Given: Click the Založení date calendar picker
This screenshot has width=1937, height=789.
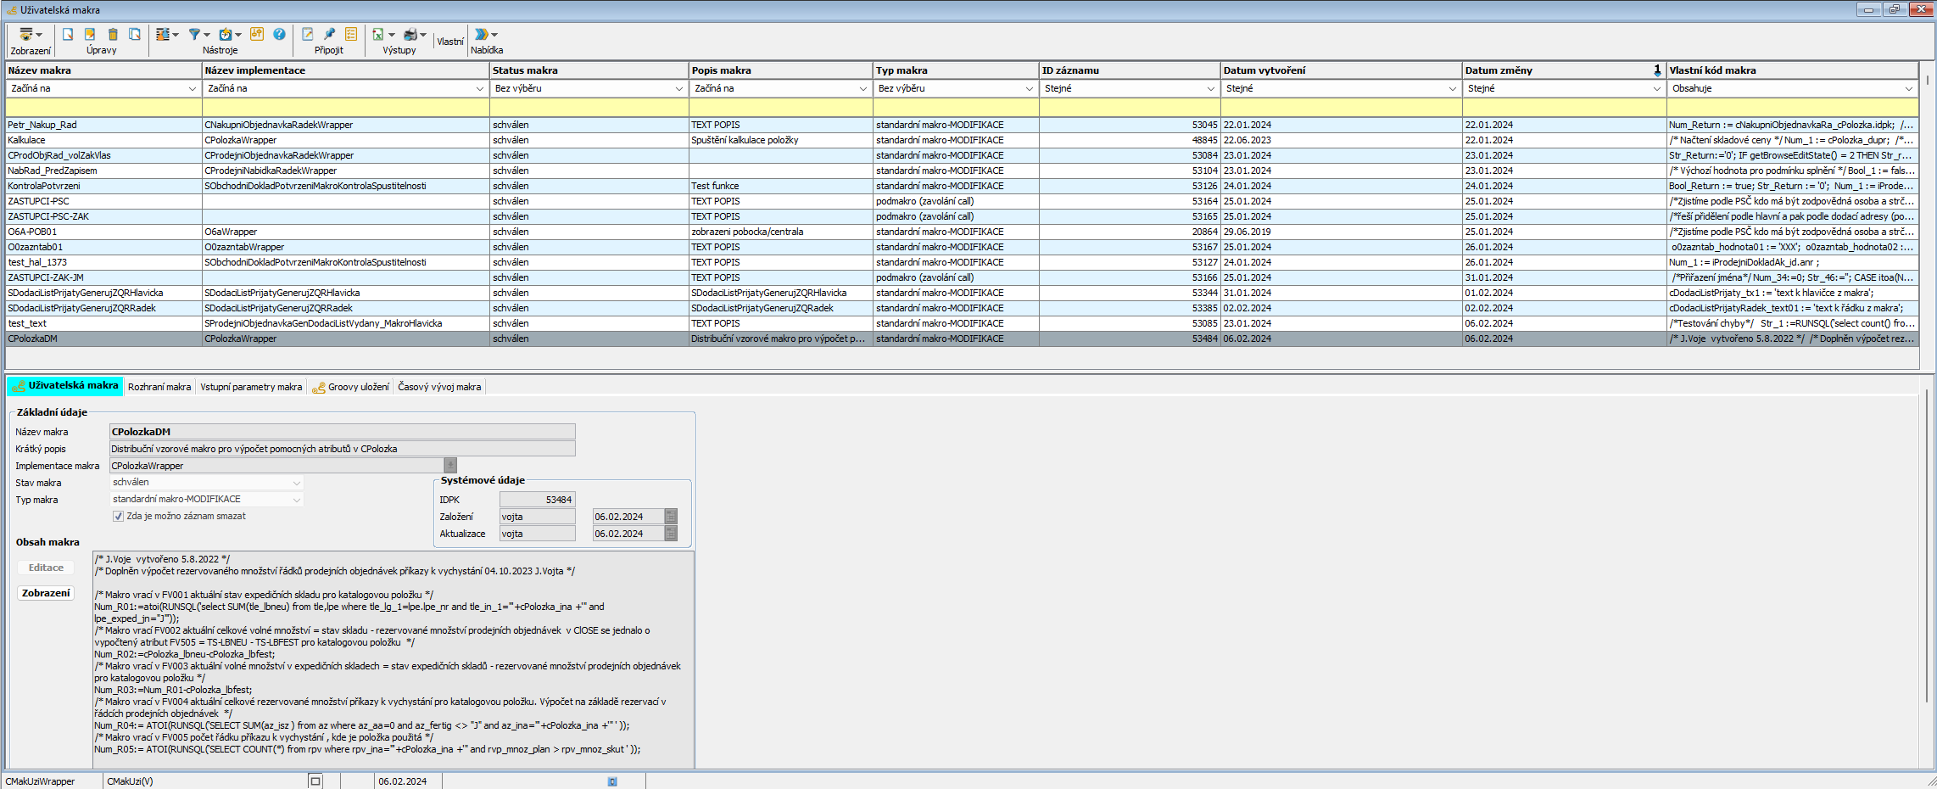Looking at the screenshot, I should pyautogui.click(x=671, y=517).
